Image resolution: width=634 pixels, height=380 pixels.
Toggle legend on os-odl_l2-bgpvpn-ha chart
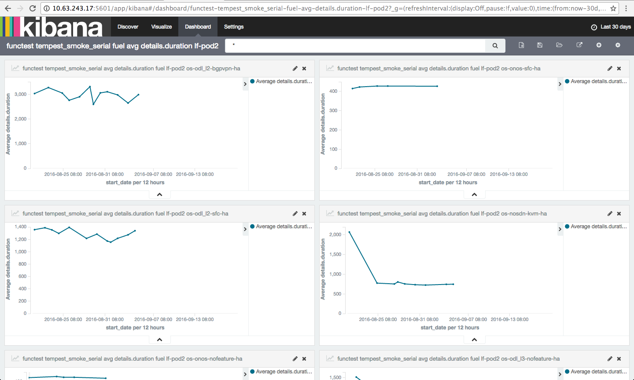point(245,84)
